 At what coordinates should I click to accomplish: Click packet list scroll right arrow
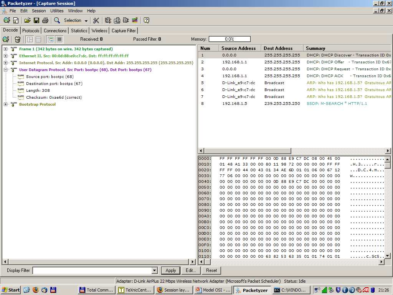click(x=388, y=151)
